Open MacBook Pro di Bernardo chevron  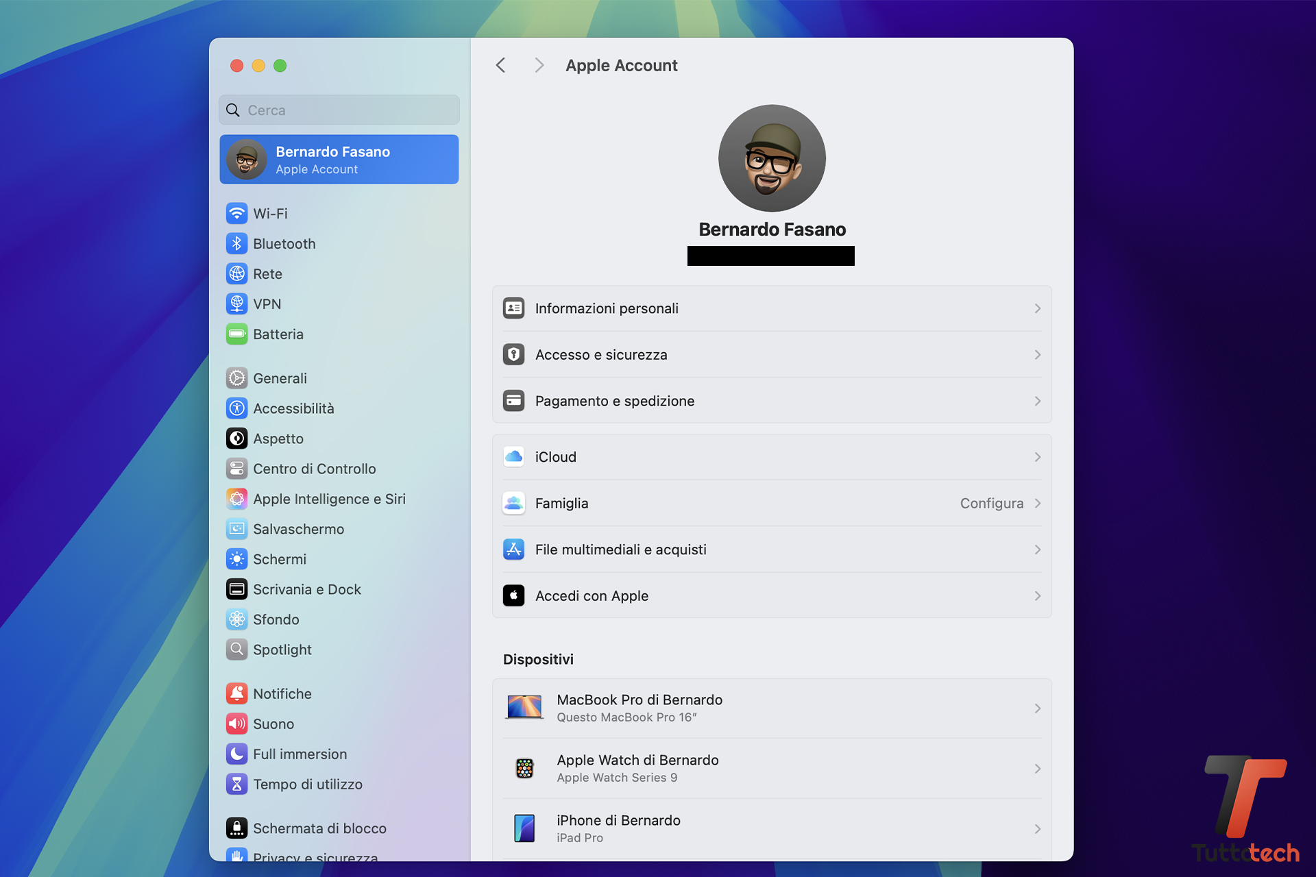click(1037, 708)
